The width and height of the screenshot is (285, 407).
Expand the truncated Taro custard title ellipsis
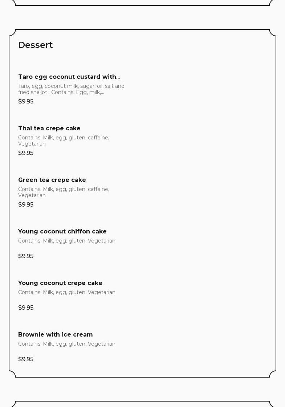[x=118, y=77]
